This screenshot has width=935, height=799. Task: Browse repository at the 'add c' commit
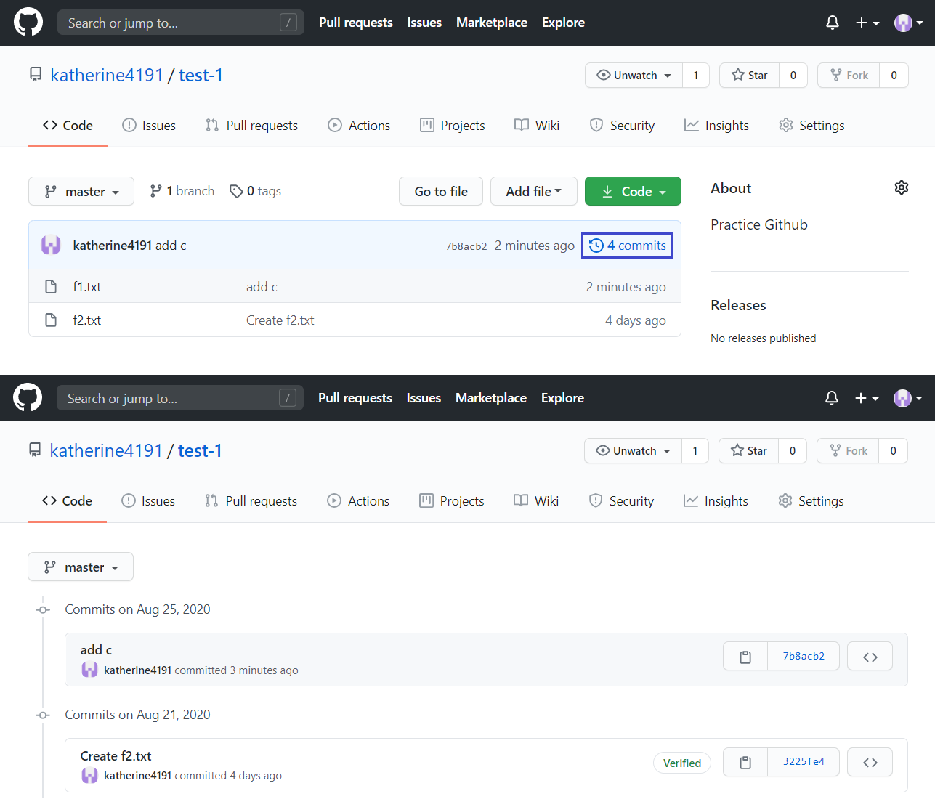[870, 657]
